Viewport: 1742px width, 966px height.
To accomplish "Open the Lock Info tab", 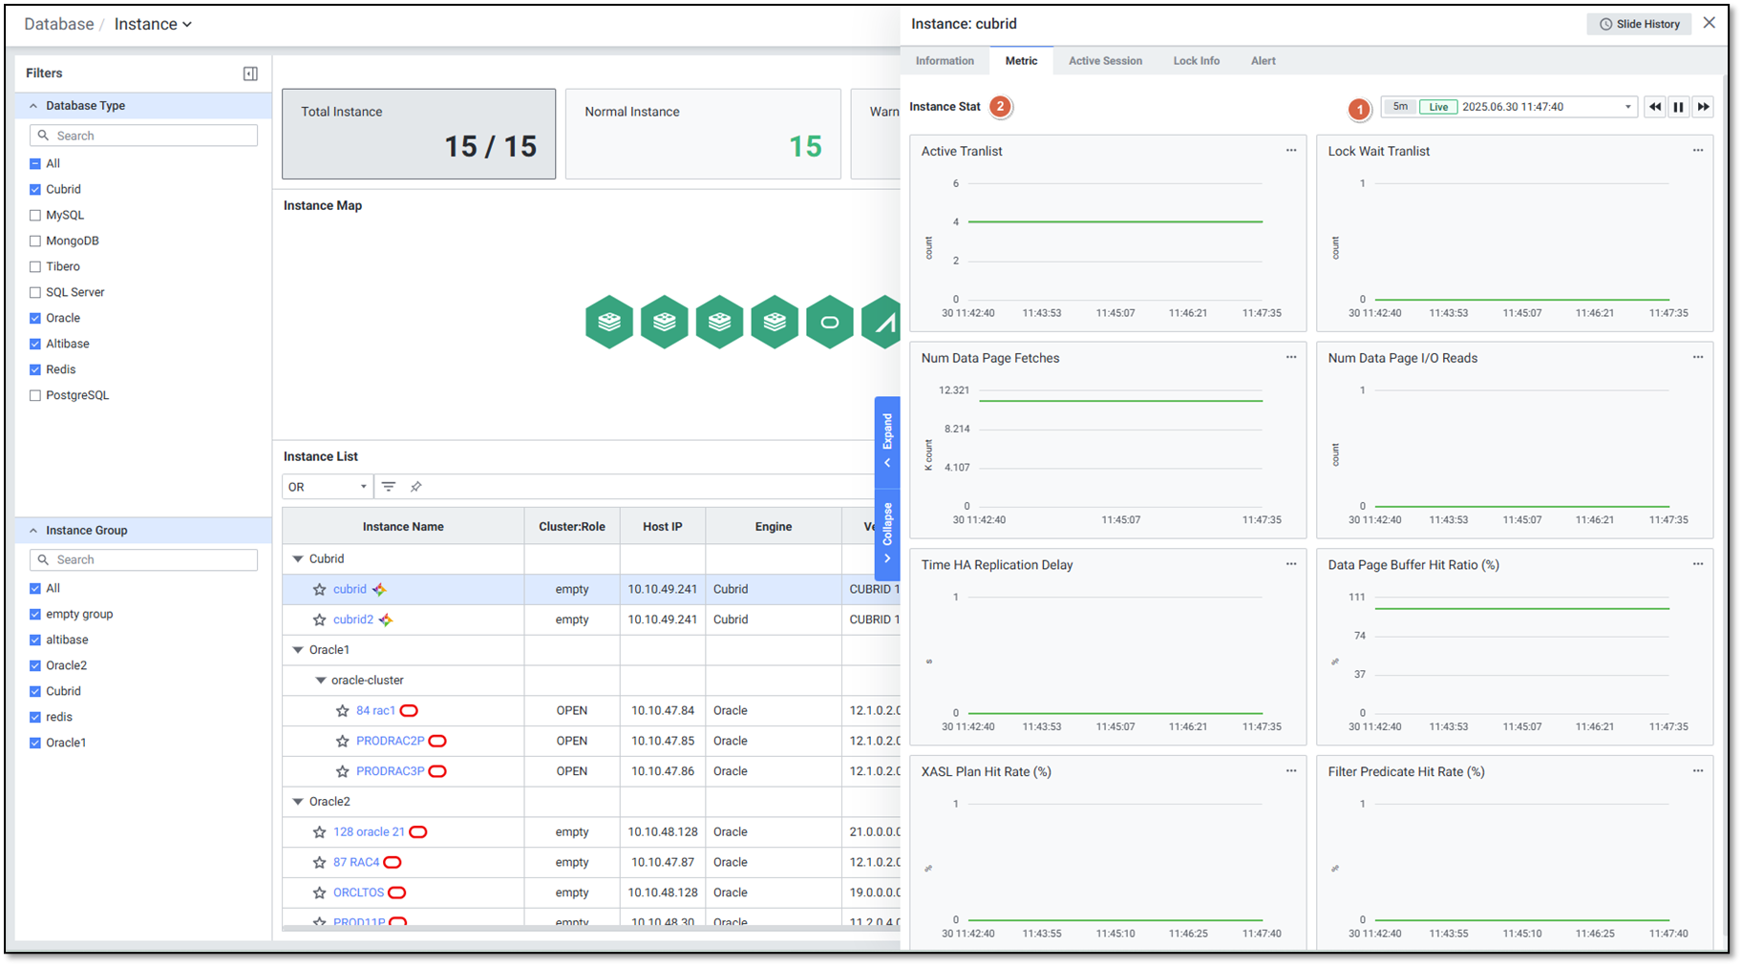I will (x=1196, y=61).
